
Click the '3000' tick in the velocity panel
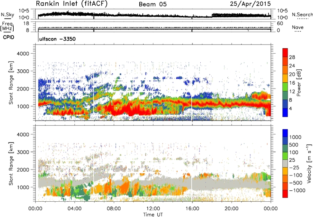point(23,152)
